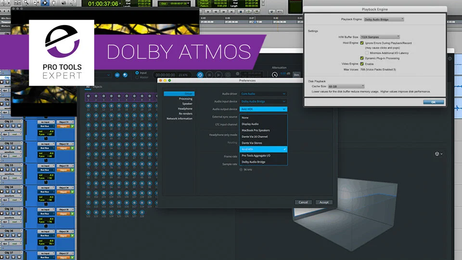Click Cancel in Preferences dialog
The image size is (462, 260).
(x=303, y=202)
